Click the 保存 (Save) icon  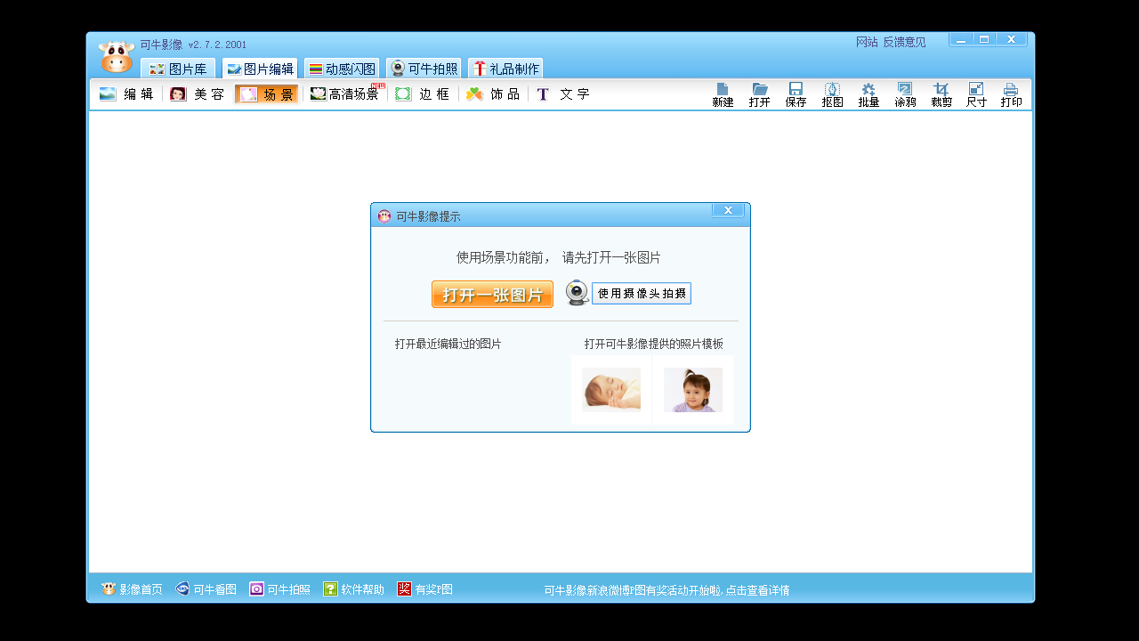click(x=795, y=93)
